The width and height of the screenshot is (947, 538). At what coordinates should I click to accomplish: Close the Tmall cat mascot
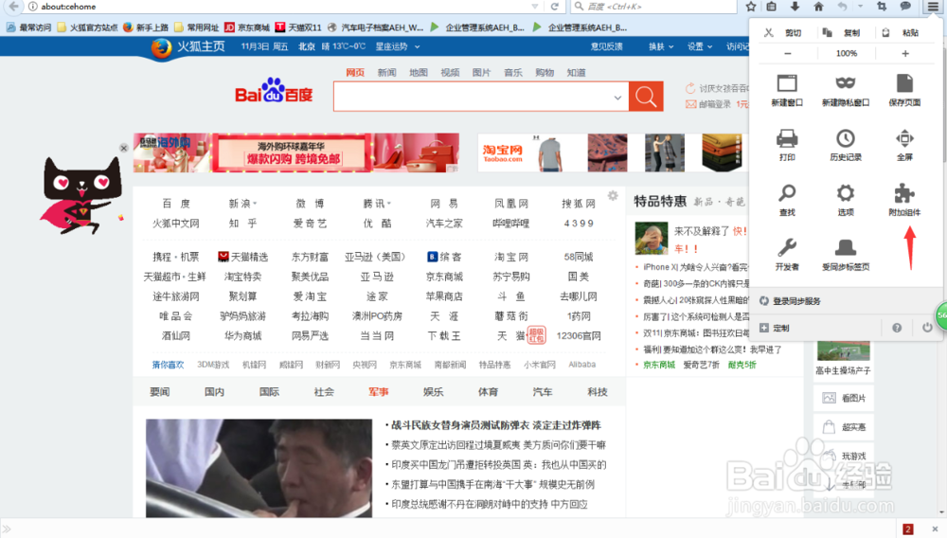tap(124, 148)
